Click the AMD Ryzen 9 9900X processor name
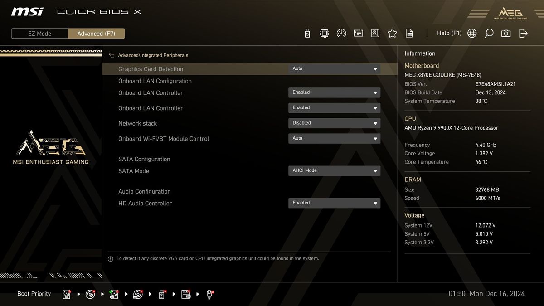544x306 pixels. tap(451, 128)
